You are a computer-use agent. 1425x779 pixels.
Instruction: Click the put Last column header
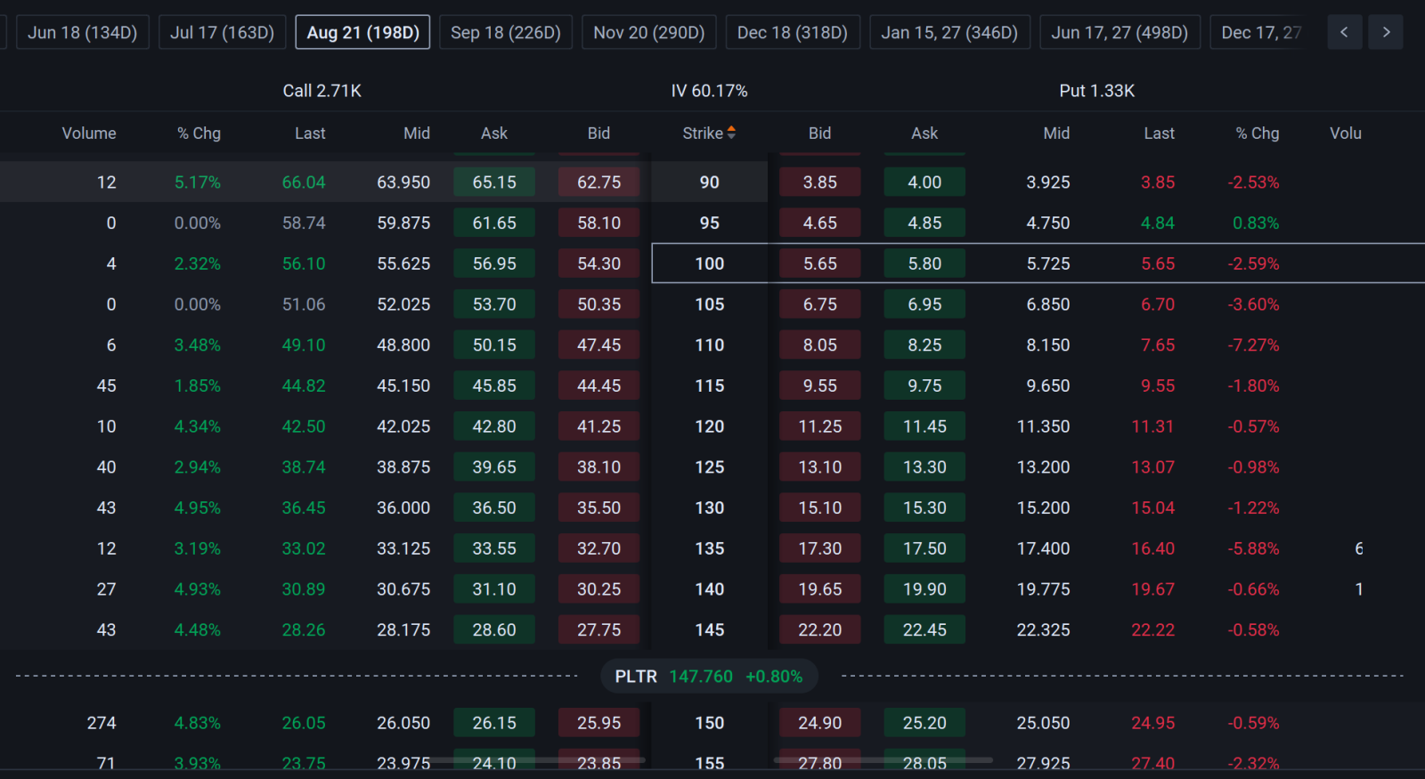pyautogui.click(x=1159, y=133)
